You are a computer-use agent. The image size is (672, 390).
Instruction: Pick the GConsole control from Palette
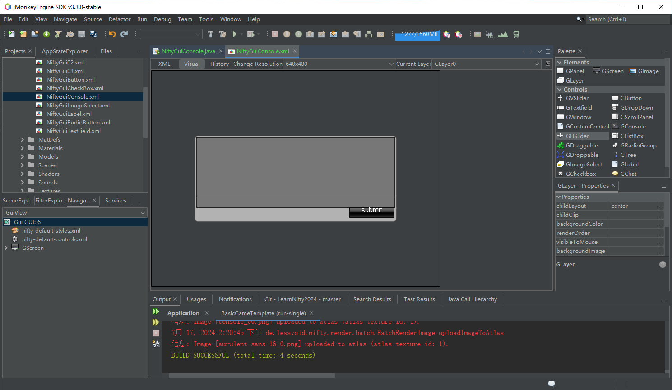click(633, 127)
